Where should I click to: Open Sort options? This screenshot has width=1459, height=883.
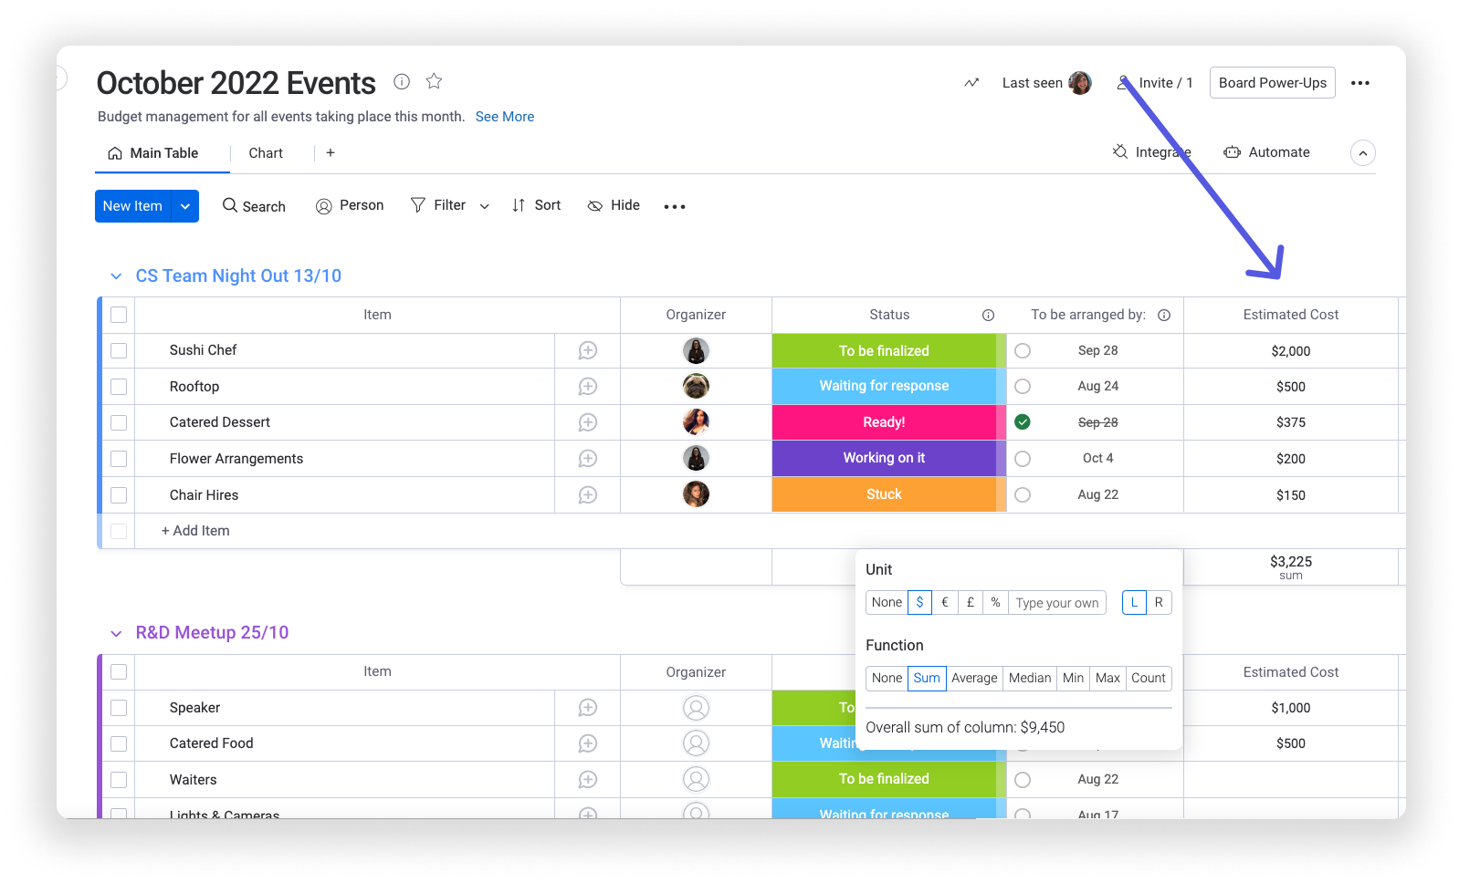click(x=536, y=205)
